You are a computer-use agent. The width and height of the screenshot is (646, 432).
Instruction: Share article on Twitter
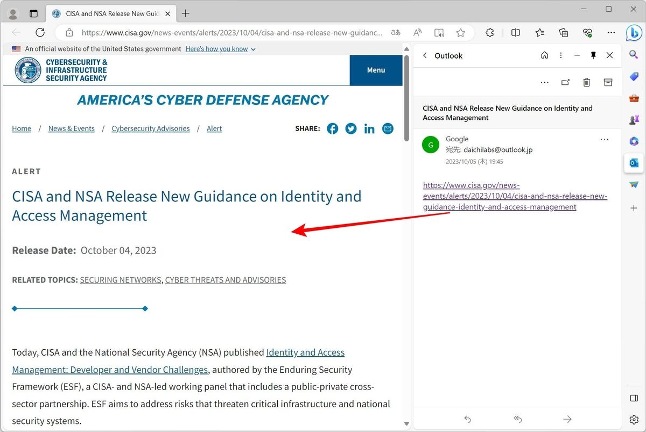pos(351,128)
